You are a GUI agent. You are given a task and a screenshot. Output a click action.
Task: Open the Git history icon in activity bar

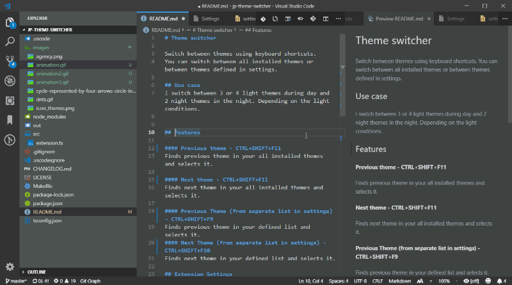click(x=10, y=140)
